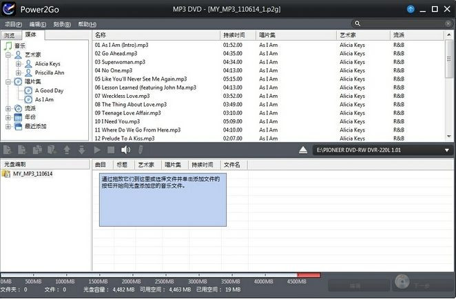Sort the media list by 名称 column
Image resolution: width=456 pixels, height=299 pixels.
[x=156, y=35]
